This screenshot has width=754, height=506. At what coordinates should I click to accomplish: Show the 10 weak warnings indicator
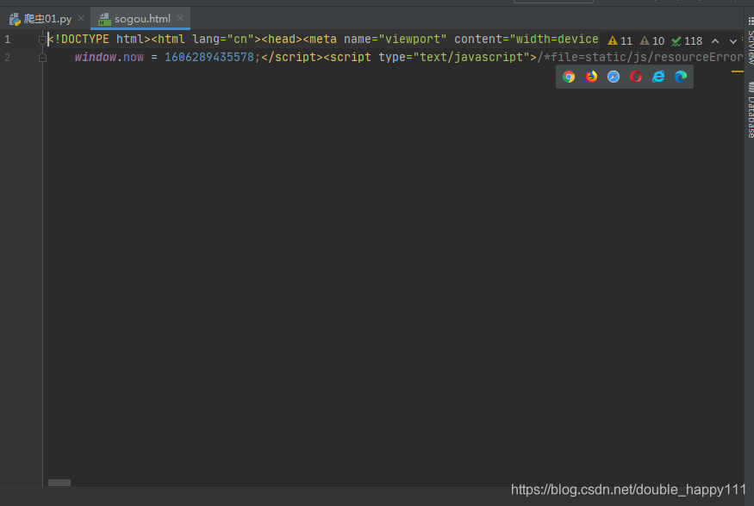click(x=652, y=40)
